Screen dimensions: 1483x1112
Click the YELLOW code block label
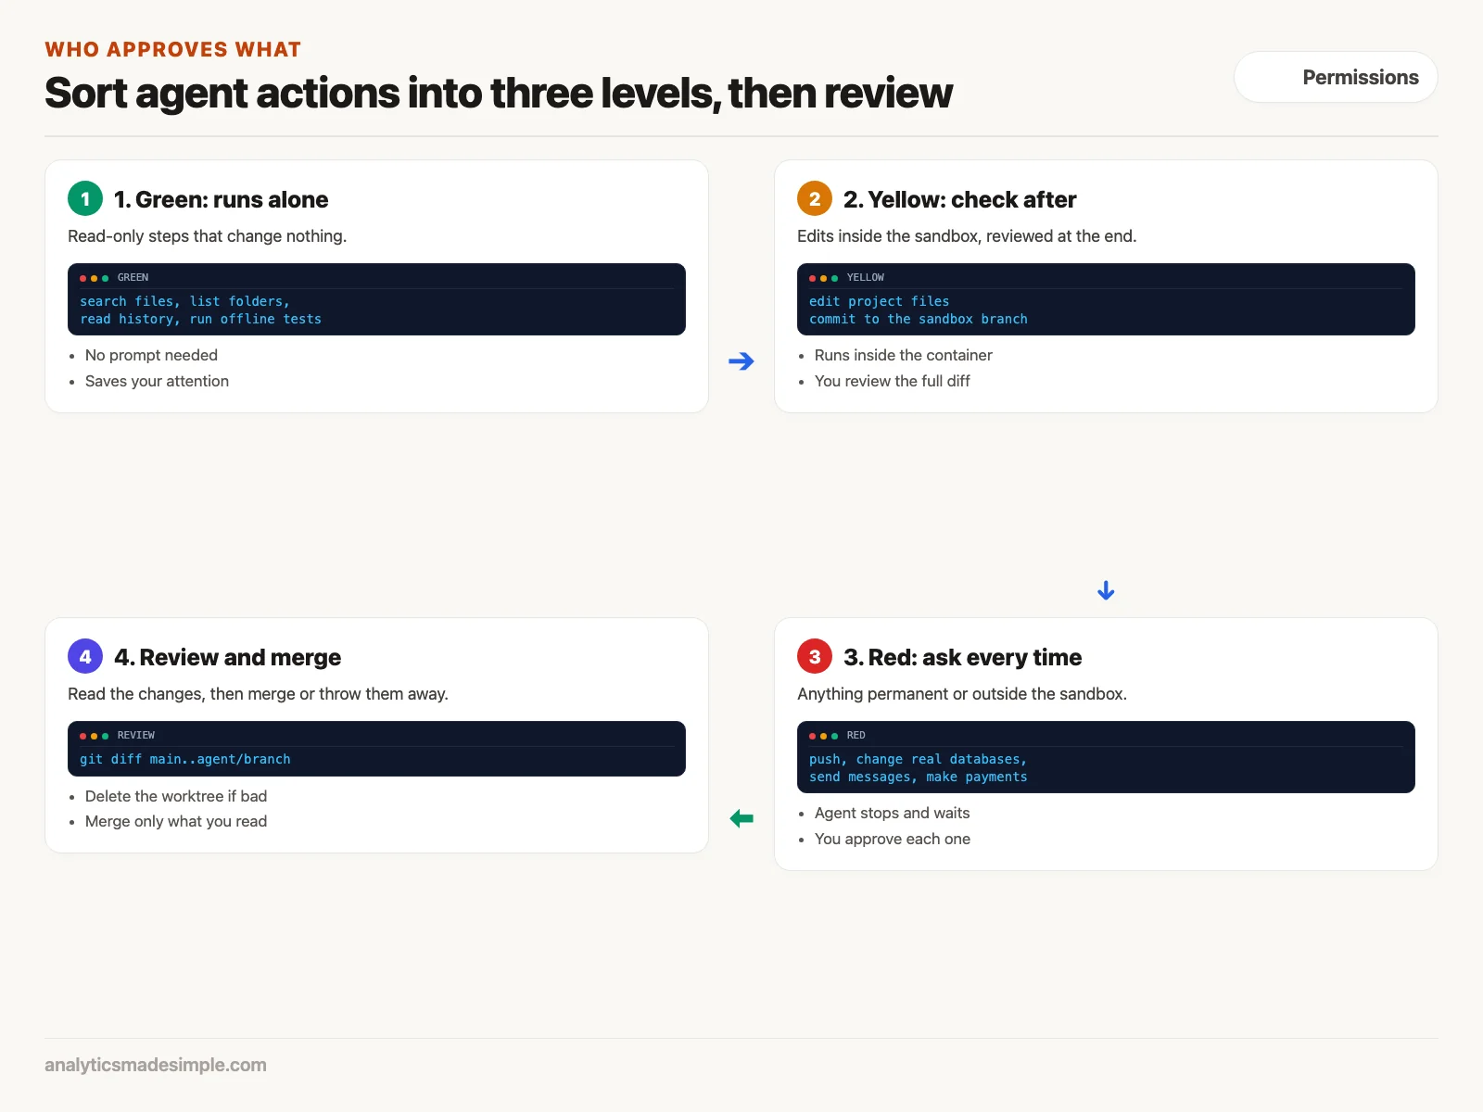[865, 277]
